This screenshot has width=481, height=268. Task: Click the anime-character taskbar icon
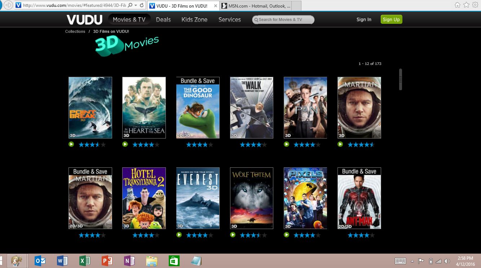coord(17,261)
